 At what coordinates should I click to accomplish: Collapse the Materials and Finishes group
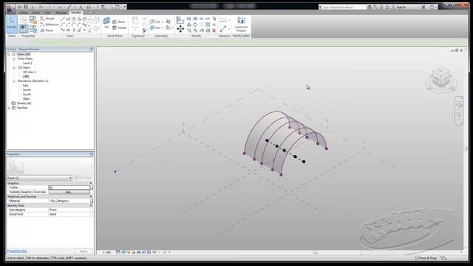point(90,197)
